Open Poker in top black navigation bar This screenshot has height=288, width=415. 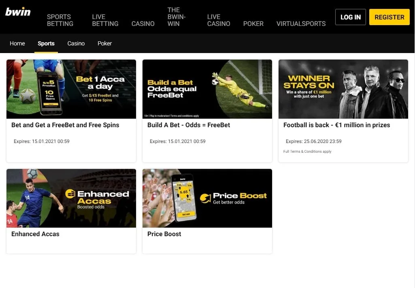[253, 24]
